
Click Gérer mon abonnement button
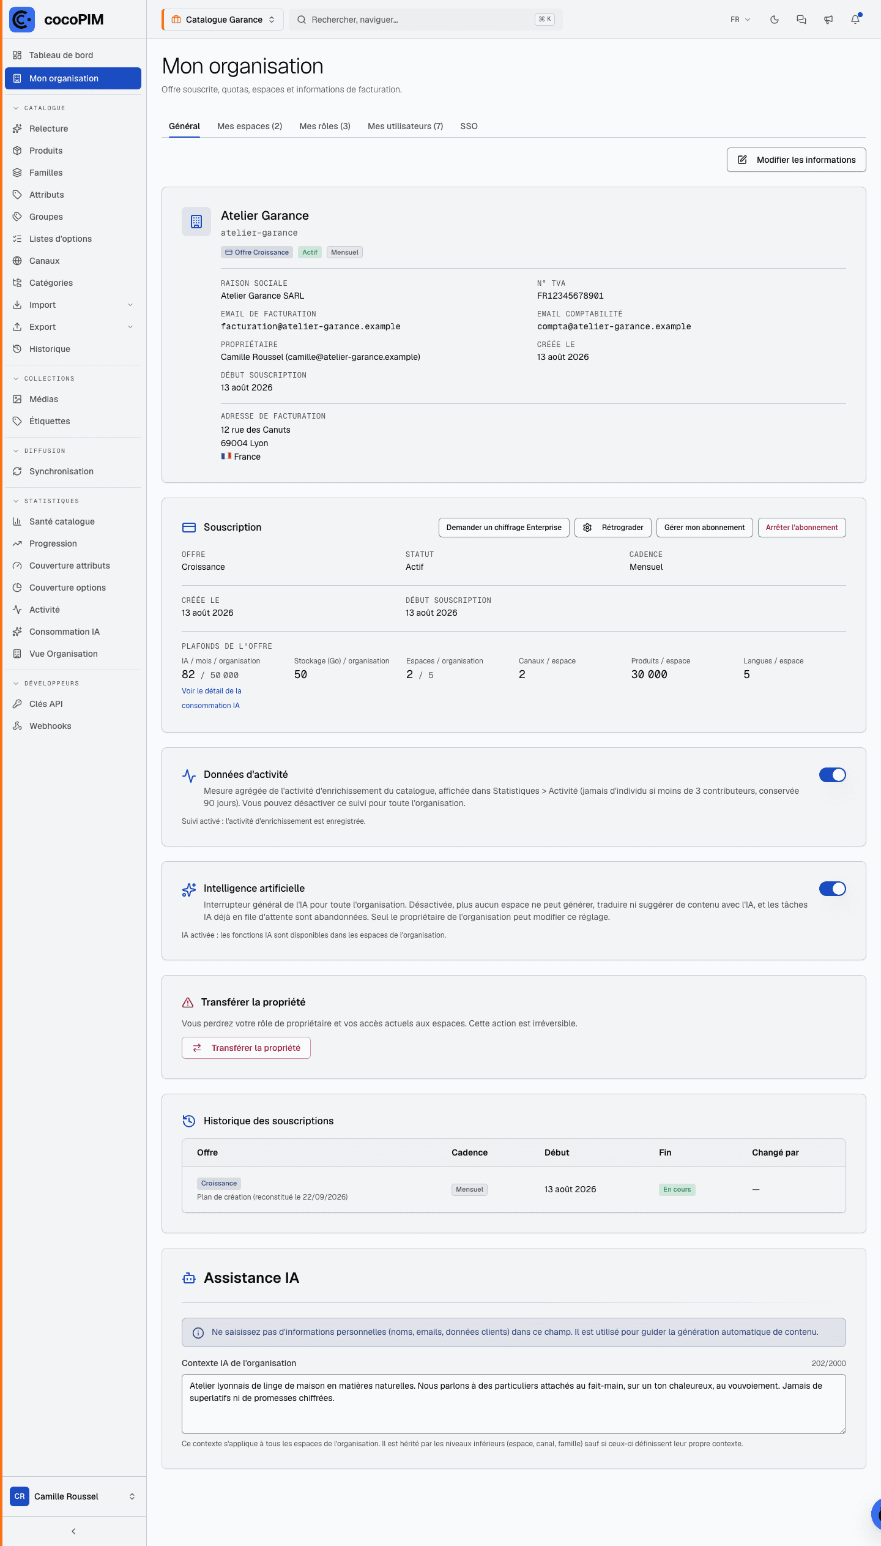pyautogui.click(x=705, y=528)
